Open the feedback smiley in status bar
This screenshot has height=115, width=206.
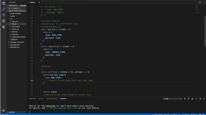(200, 114)
